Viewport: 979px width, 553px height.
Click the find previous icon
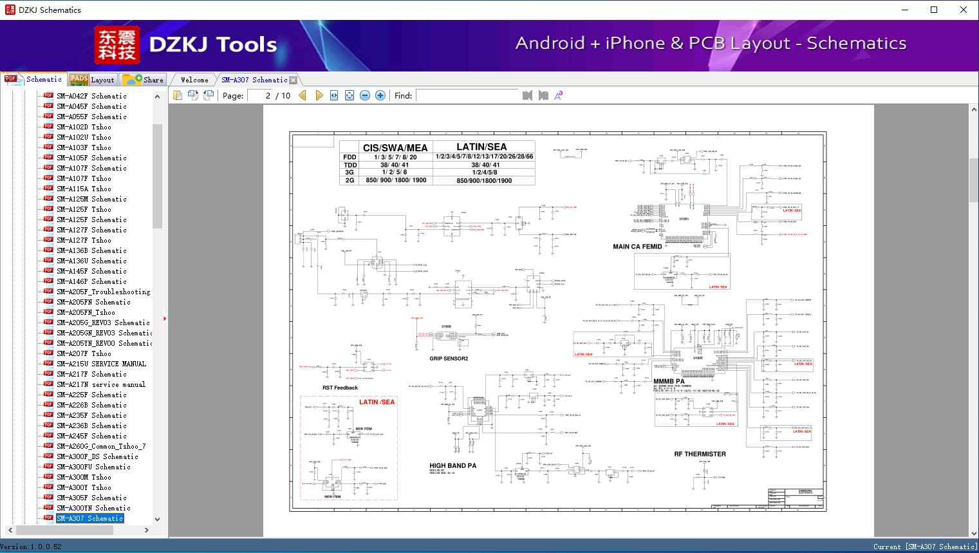(x=527, y=95)
